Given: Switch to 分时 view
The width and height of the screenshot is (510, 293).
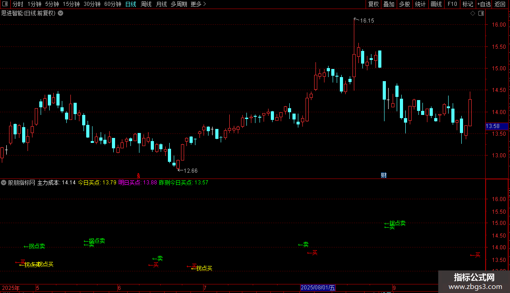Looking at the screenshot, I should (x=18, y=4).
